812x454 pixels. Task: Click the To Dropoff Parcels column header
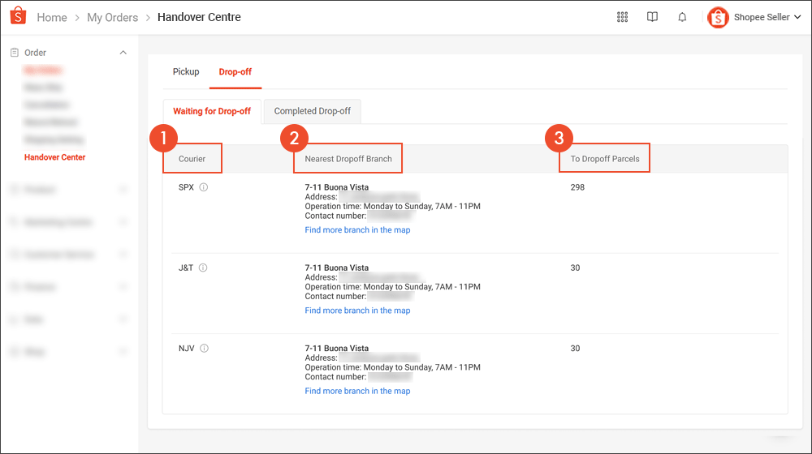pyautogui.click(x=605, y=159)
